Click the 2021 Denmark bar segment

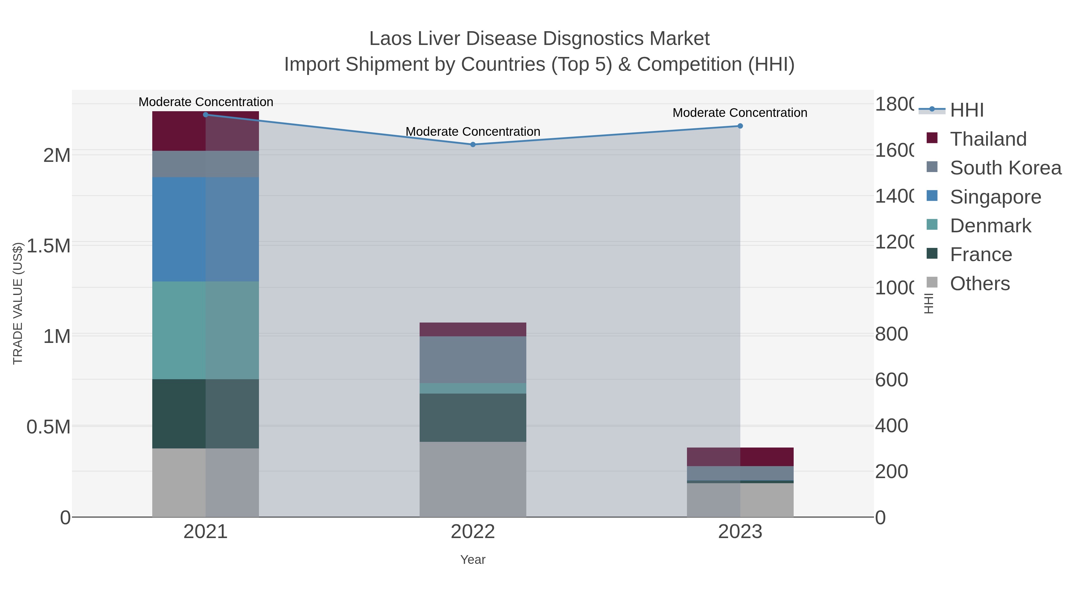(205, 331)
